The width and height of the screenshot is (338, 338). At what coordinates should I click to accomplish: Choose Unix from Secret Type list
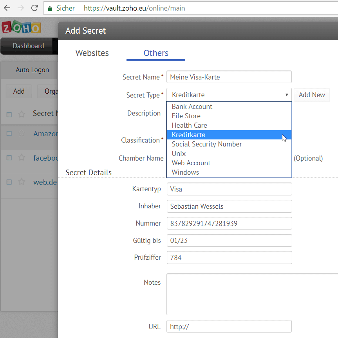pos(229,154)
